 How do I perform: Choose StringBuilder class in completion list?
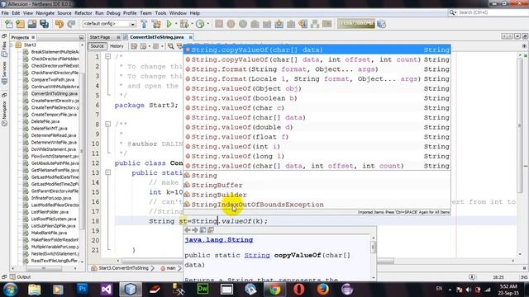317,195
